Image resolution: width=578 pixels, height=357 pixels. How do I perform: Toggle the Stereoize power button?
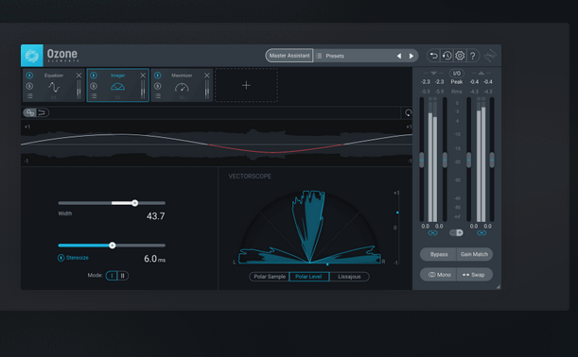point(61,258)
